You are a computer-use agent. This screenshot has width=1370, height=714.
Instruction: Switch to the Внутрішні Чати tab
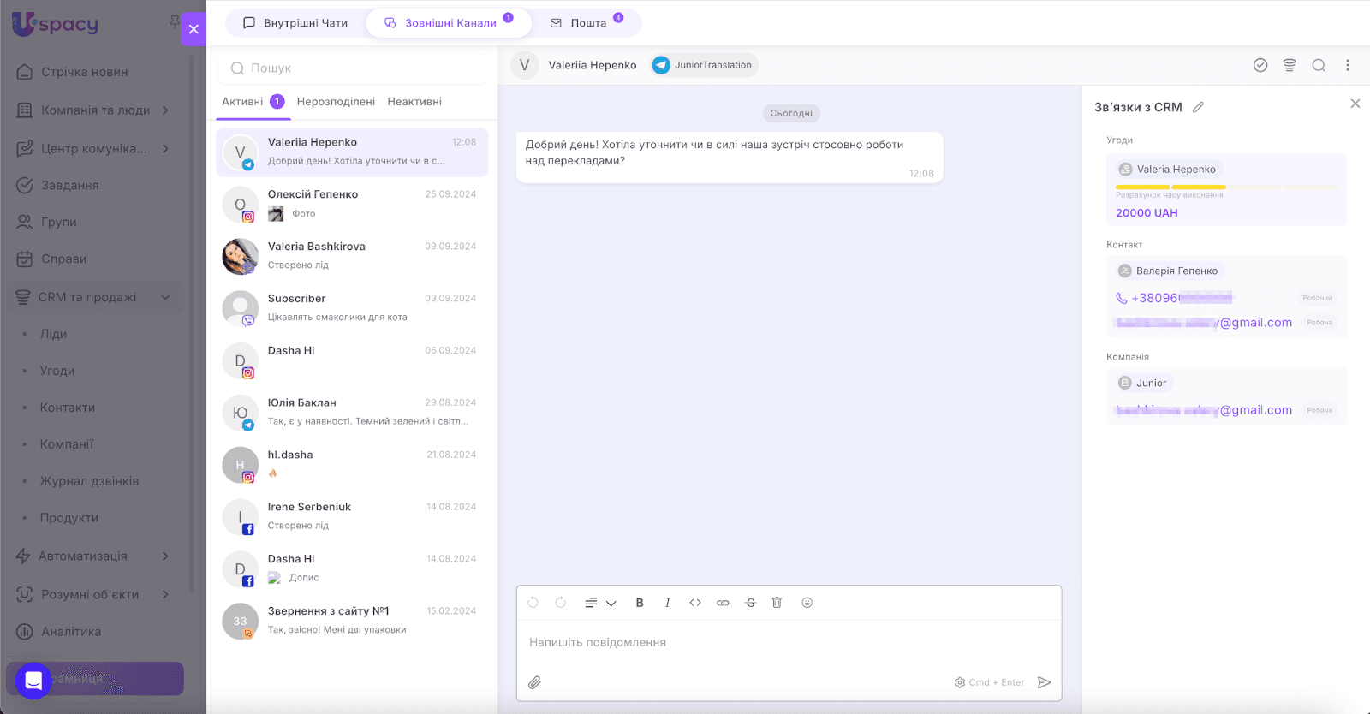pyautogui.click(x=295, y=23)
